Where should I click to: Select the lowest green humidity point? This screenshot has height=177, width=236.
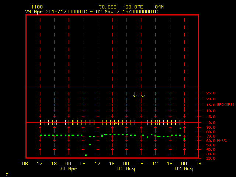pos(86,155)
